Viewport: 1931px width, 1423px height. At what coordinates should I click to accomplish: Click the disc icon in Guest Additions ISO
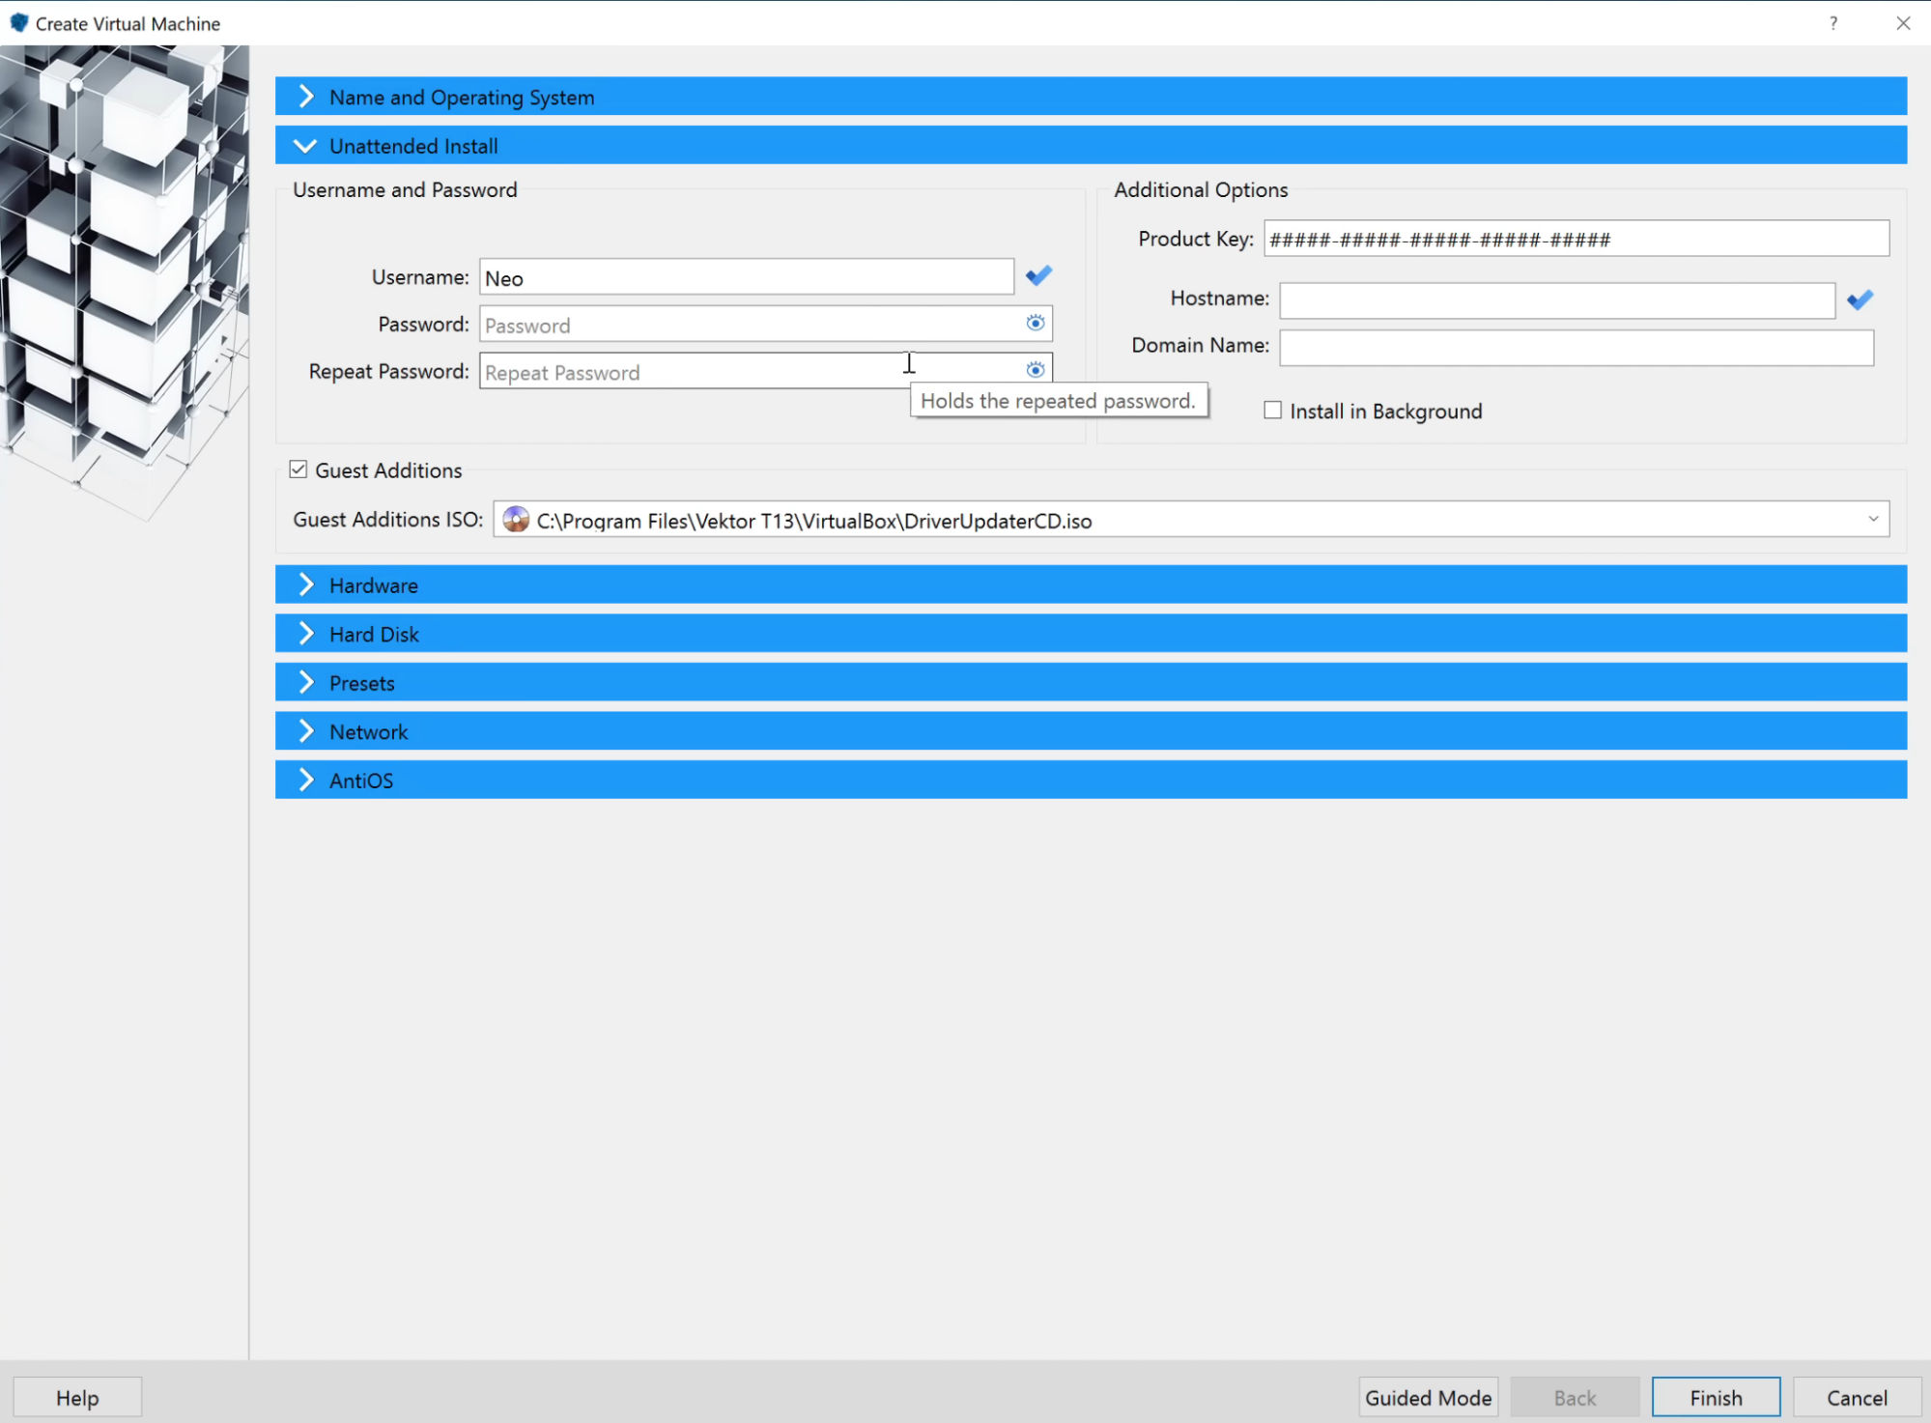[516, 520]
